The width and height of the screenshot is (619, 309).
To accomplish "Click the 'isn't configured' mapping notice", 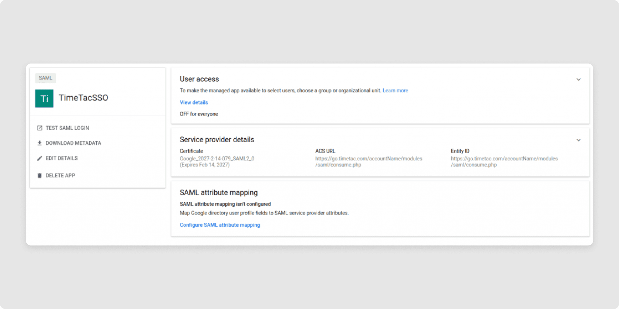I will [225, 204].
